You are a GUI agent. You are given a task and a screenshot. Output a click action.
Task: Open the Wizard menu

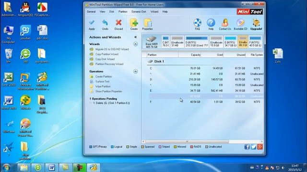154,11
